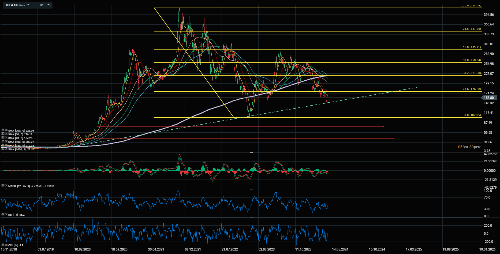Remove the RSI indicator panel
500x254 pixels.
click(x=6, y=214)
